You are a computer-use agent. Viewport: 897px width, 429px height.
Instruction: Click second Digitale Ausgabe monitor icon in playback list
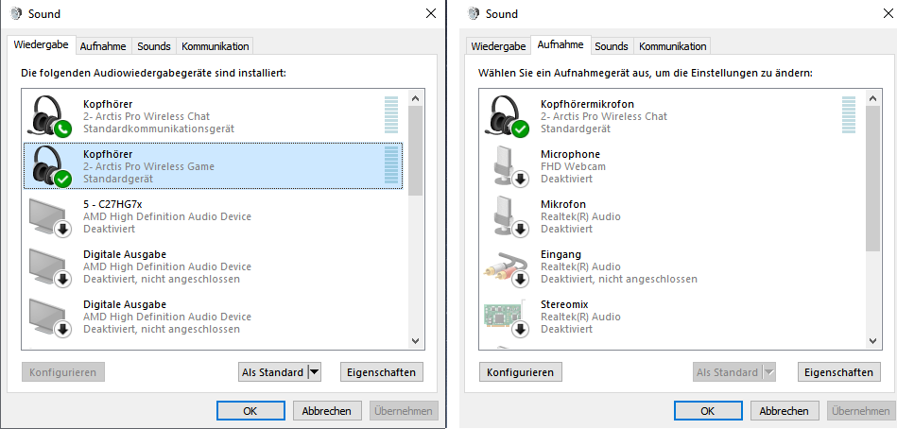[x=50, y=317]
